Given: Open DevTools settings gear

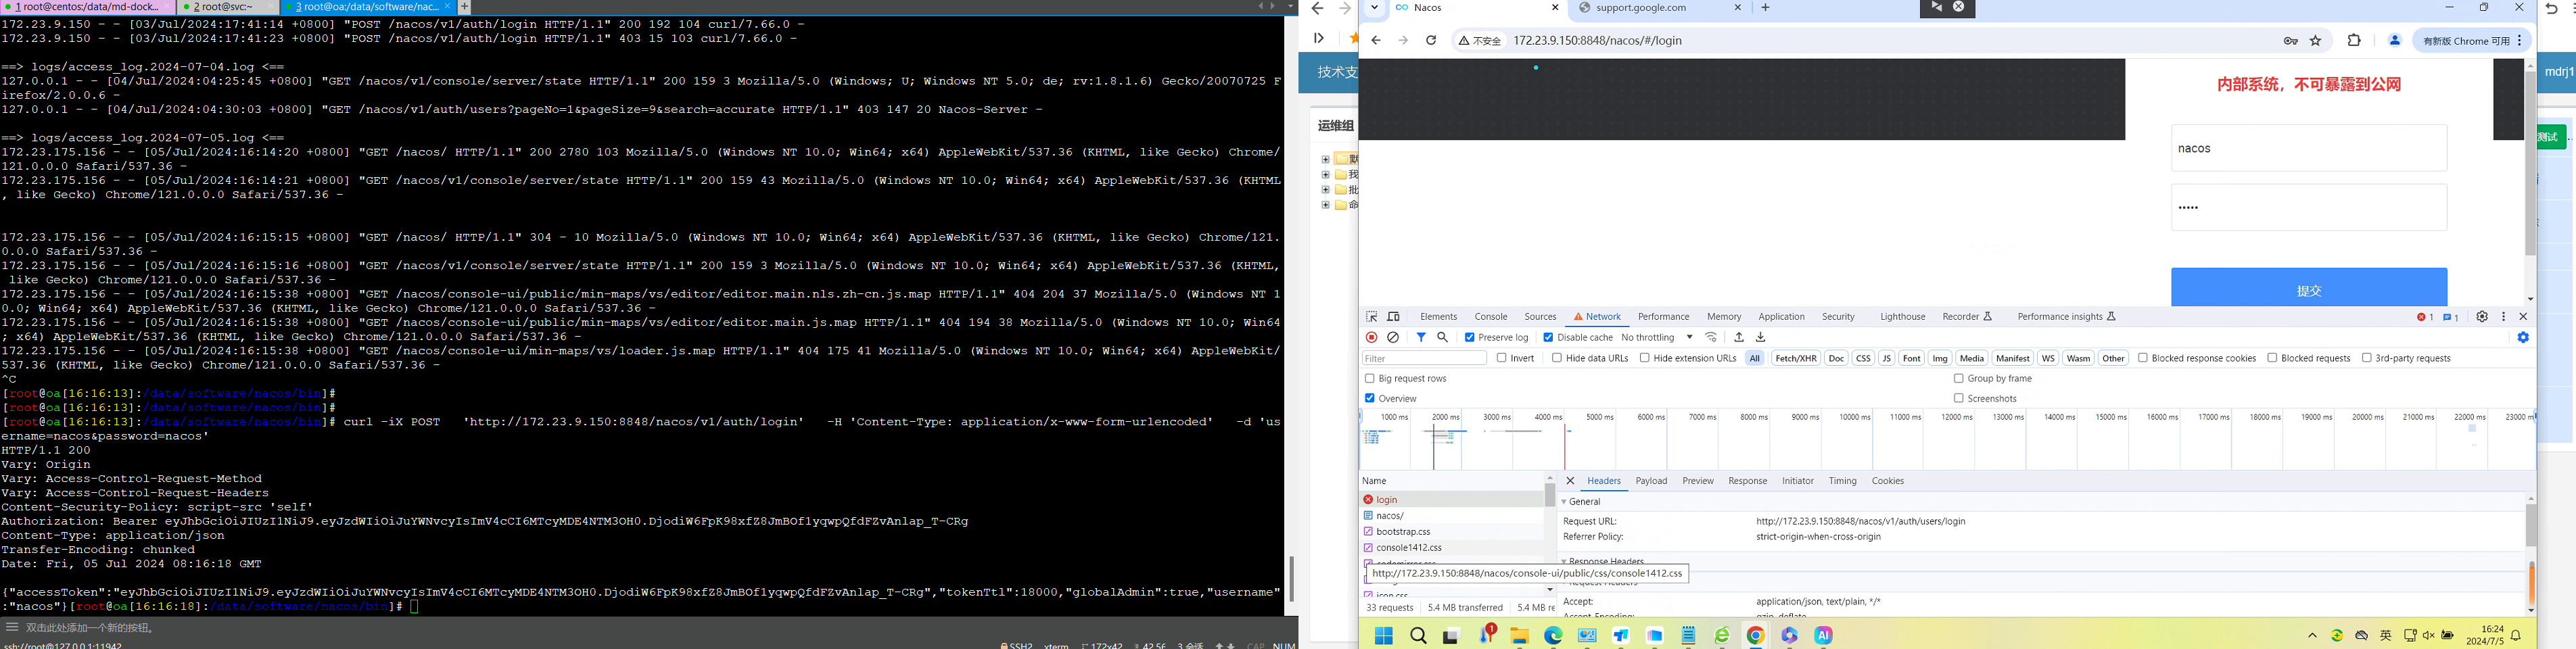Looking at the screenshot, I should [2482, 317].
